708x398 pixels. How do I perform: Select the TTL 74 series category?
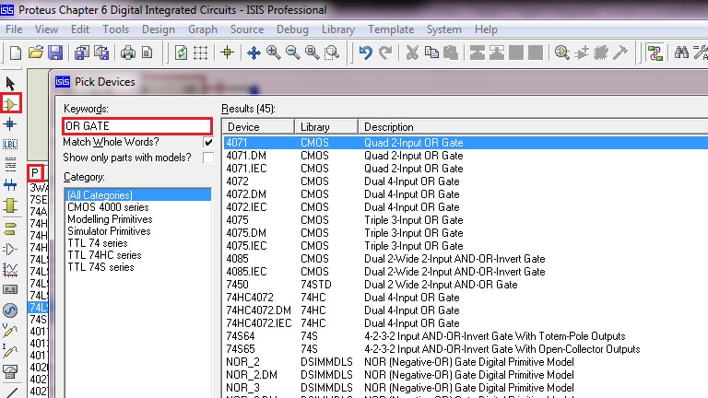coord(97,243)
